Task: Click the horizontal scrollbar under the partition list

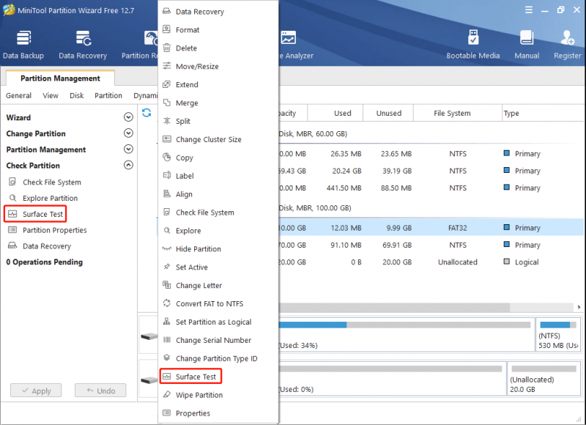Action: (x=394, y=307)
